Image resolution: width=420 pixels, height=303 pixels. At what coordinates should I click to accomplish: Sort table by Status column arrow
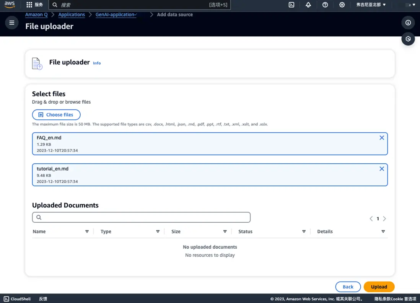(304, 231)
